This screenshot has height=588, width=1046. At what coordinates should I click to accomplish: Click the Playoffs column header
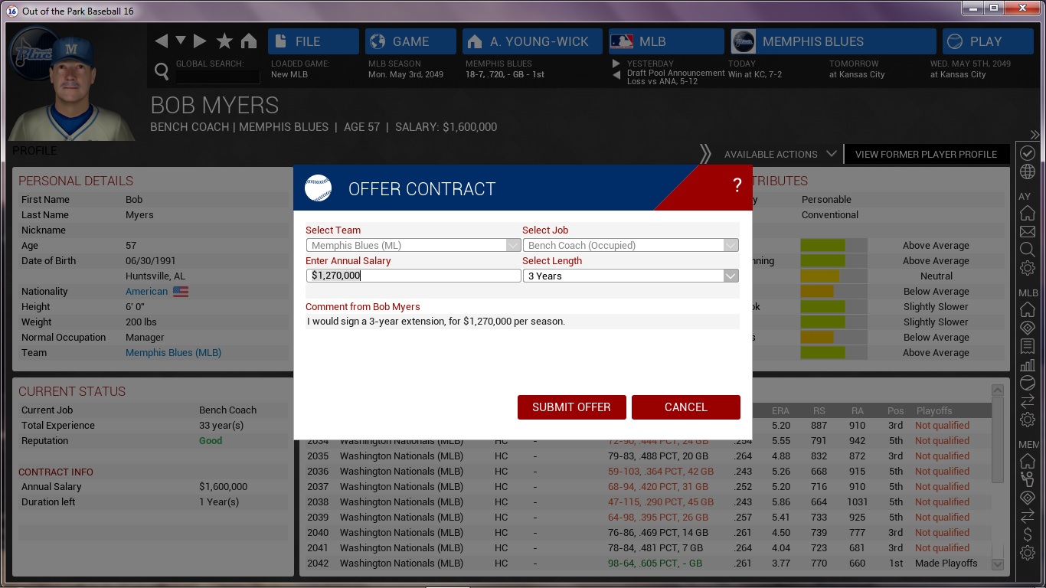934,410
